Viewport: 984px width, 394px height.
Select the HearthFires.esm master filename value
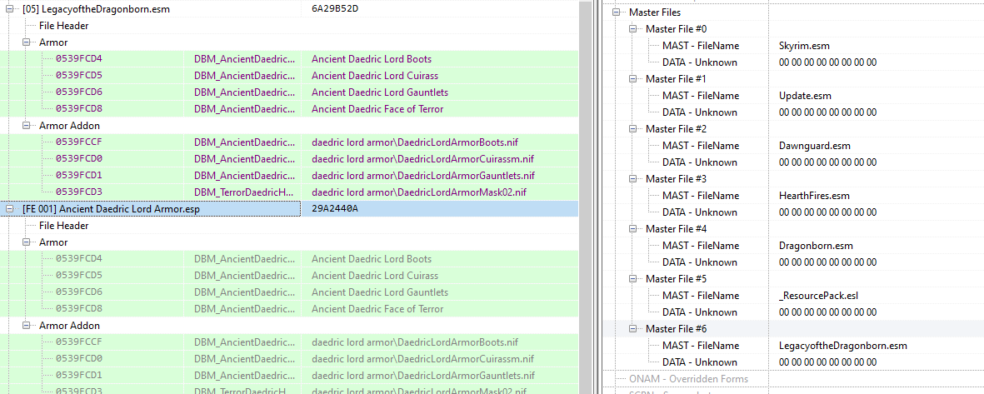point(814,196)
